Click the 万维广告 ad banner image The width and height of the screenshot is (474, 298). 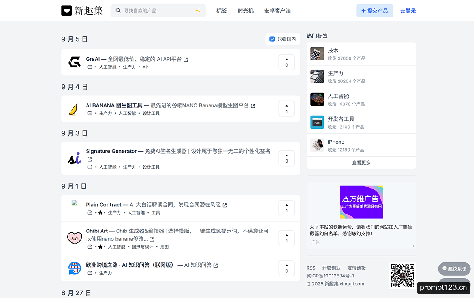coord(361,202)
